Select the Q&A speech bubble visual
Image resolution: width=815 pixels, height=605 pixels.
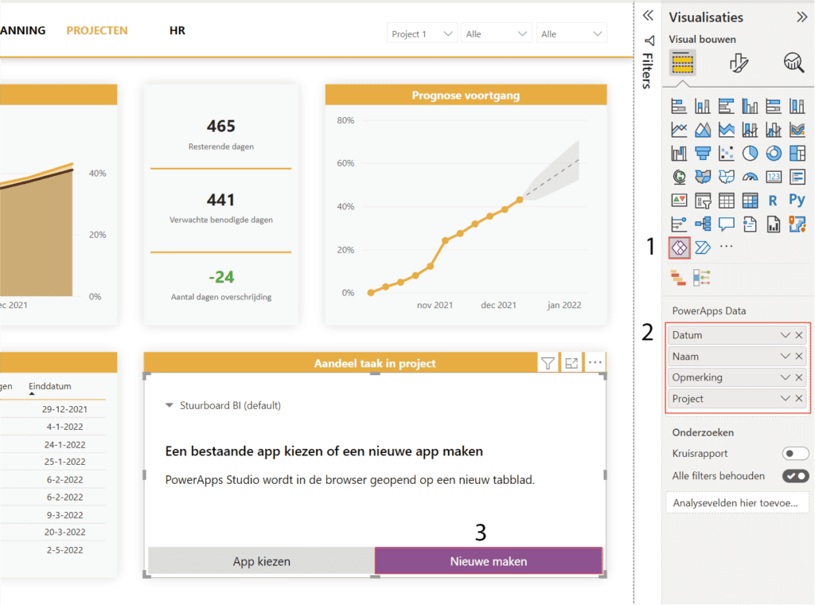726,224
